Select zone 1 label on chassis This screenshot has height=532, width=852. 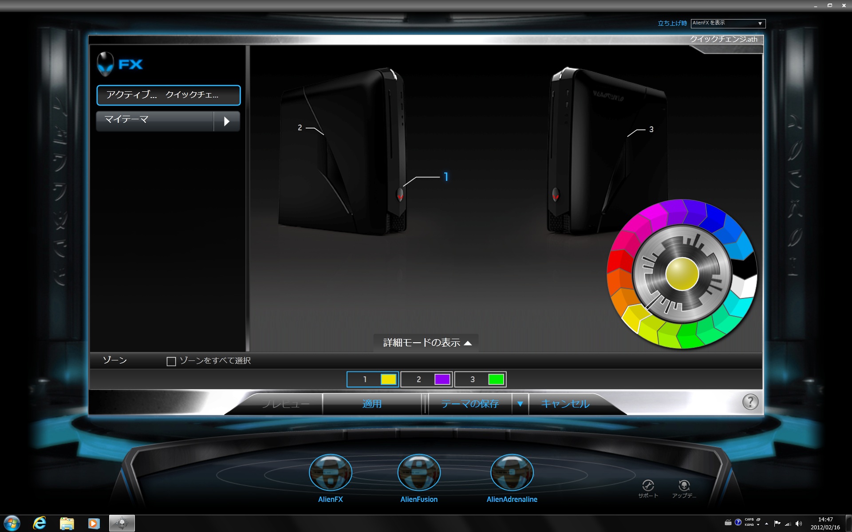coord(446,177)
